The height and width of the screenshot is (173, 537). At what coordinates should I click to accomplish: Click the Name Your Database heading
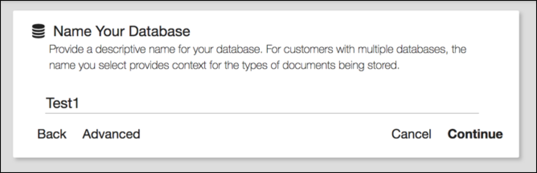click(121, 31)
